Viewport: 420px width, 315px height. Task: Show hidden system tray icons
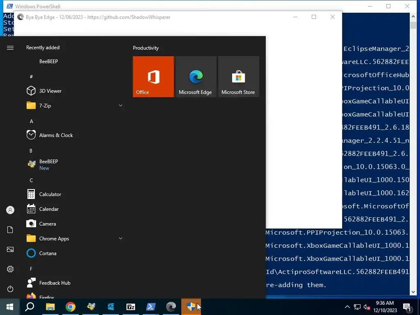(x=347, y=307)
